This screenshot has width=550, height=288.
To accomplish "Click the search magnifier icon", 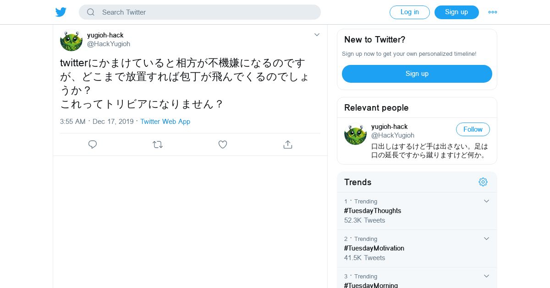I will coord(91,12).
